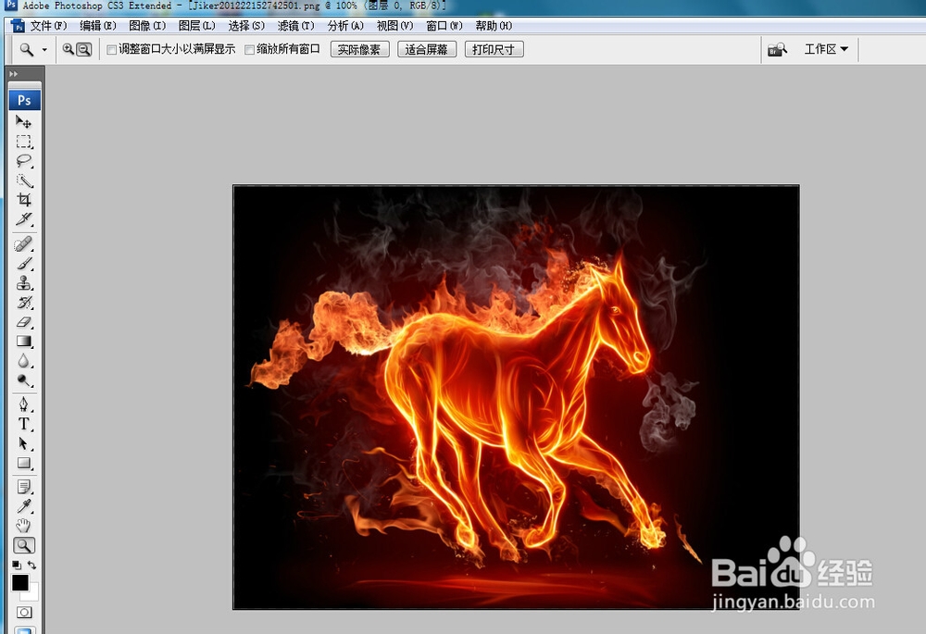Open the 编辑(E) menu
This screenshot has width=926, height=634.
(98, 25)
